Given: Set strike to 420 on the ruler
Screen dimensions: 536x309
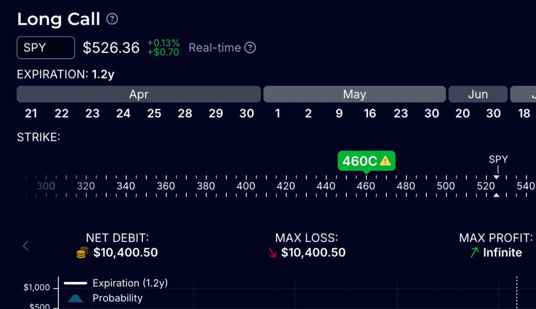Looking at the screenshot, I should [286, 186].
